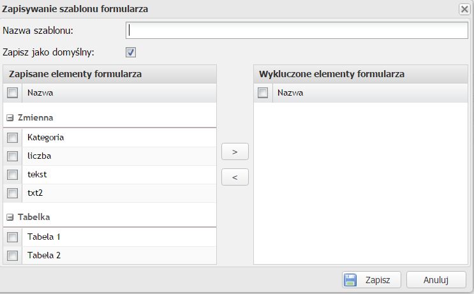Screen dimensions: 474x294
Task: Cancel with the Anuluj button
Action: click(x=436, y=279)
